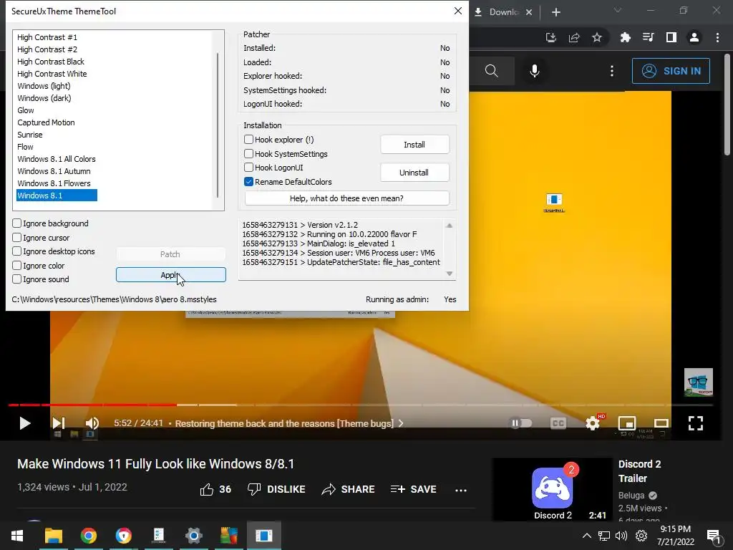Toggle Chrome side panel icon

click(671, 37)
